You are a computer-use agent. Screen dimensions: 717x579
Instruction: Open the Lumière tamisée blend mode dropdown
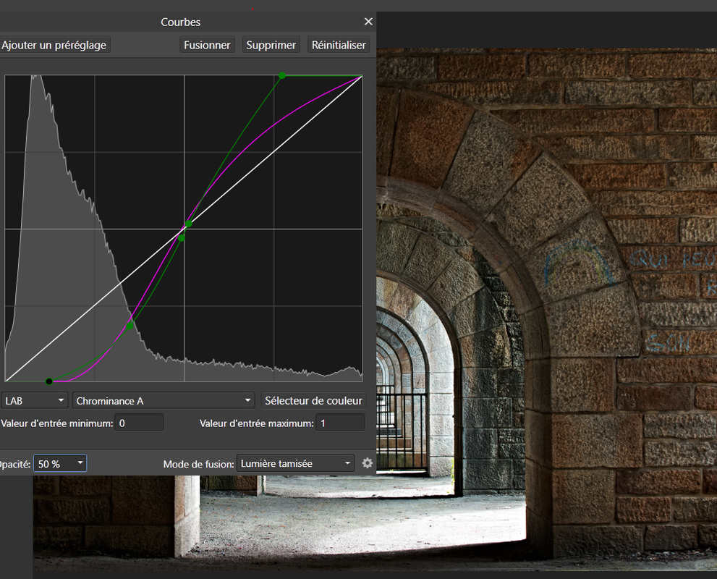point(295,463)
